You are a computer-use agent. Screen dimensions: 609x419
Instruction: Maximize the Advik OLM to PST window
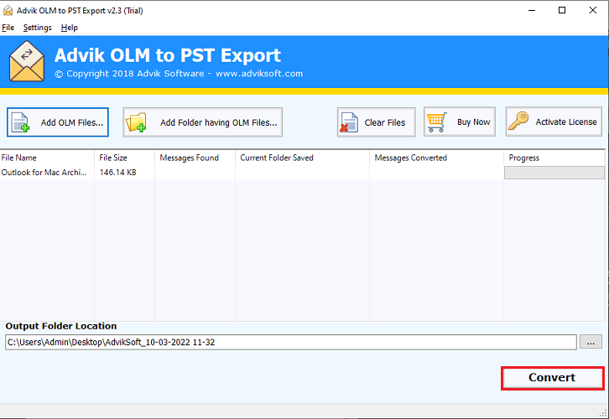[x=562, y=10]
